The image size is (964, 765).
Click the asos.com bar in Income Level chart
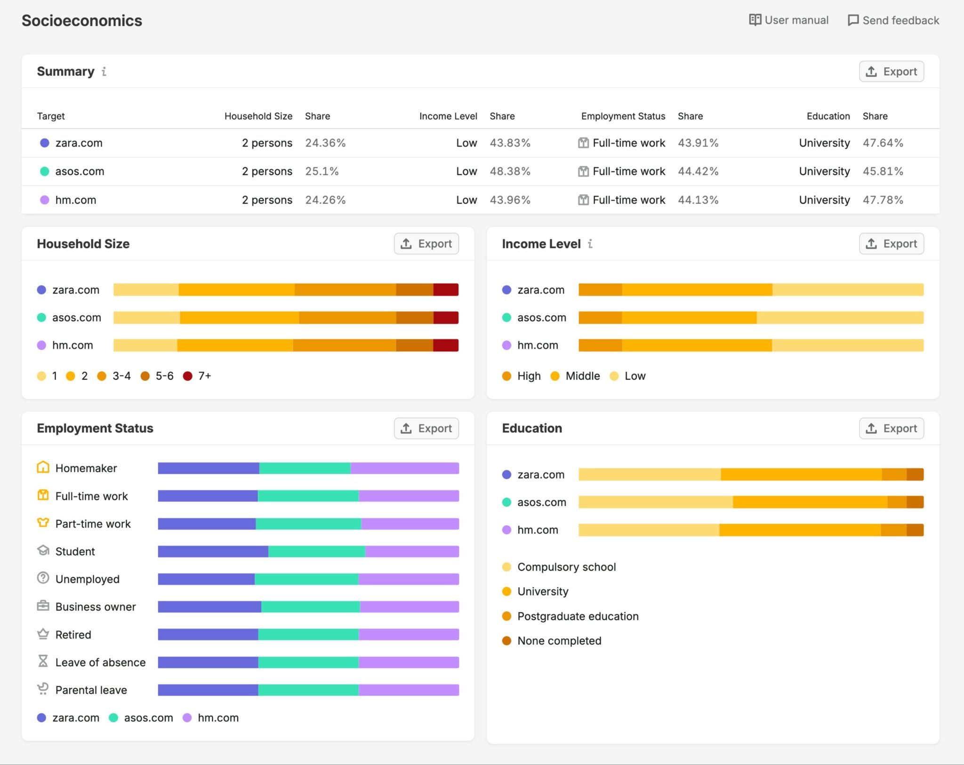[751, 318]
